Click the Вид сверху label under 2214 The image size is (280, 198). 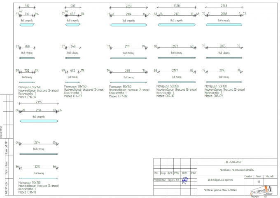39,149
